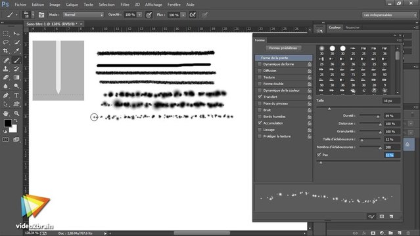
Task: Switch to the Nuancier tab
Action: pos(352,28)
